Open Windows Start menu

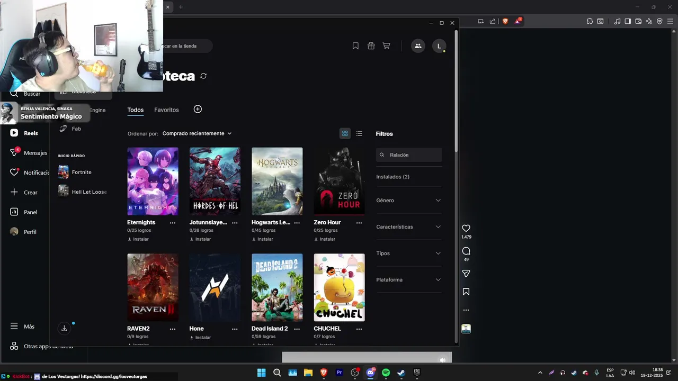coord(261,373)
